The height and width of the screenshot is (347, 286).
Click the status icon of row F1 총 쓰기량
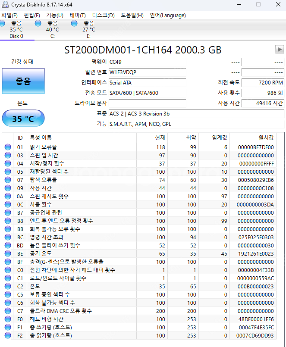[8, 327]
